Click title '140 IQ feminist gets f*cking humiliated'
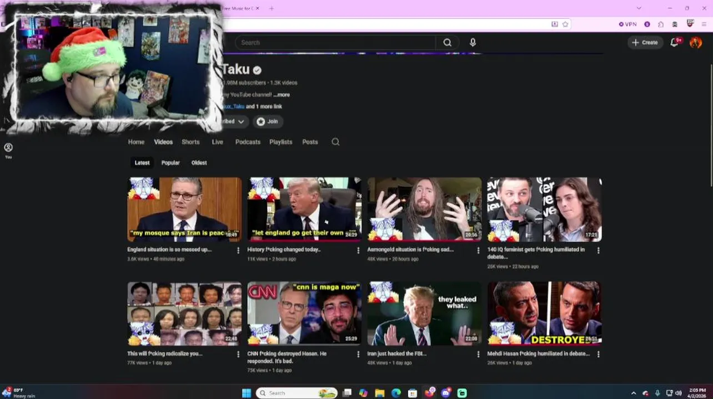The height and width of the screenshot is (399, 713). [536, 253]
